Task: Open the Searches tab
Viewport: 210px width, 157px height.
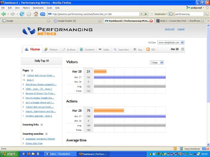Action: (x=121, y=49)
